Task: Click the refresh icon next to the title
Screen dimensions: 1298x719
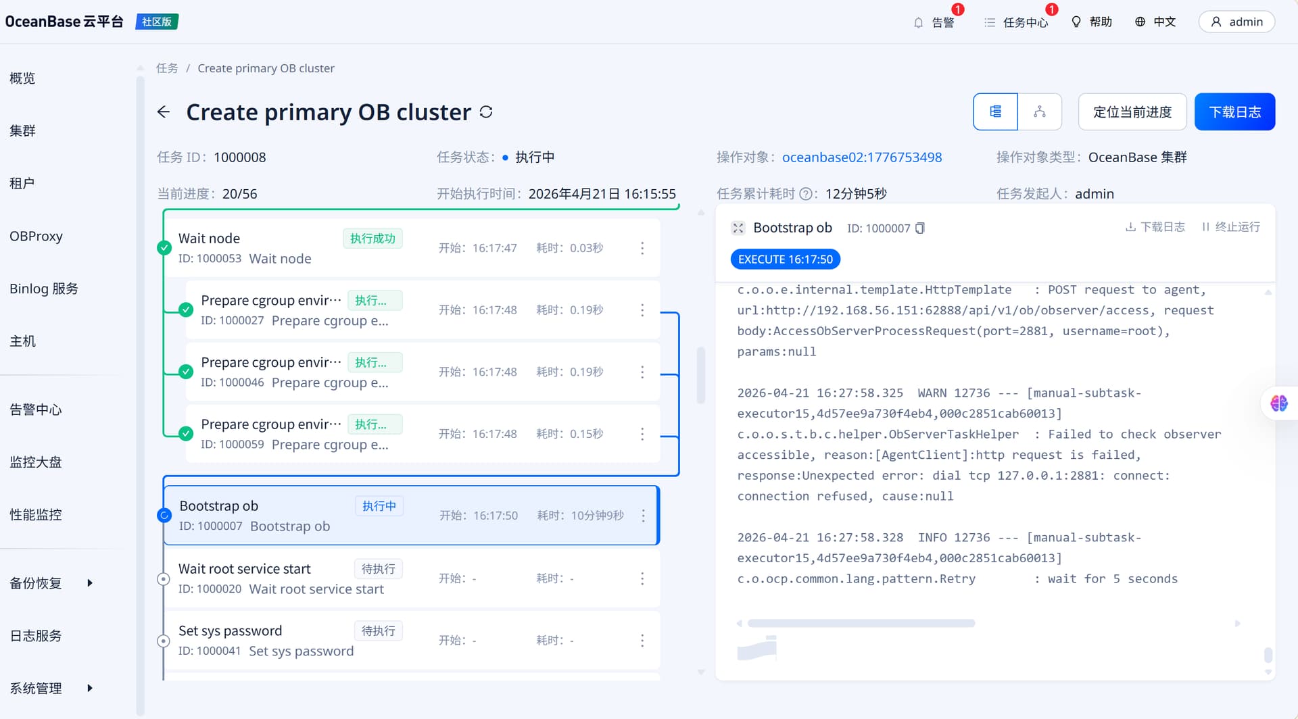Action: (x=486, y=112)
